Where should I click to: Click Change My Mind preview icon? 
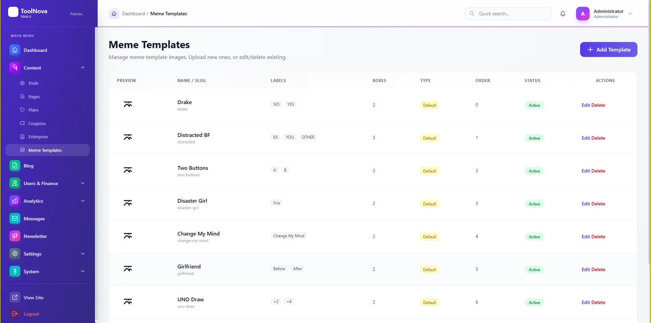128,236
